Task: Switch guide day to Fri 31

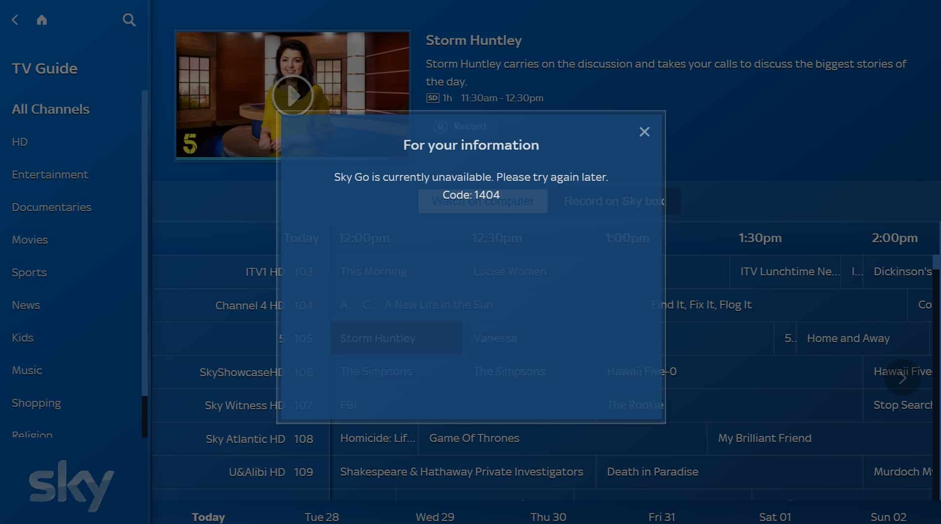Action: click(x=661, y=517)
